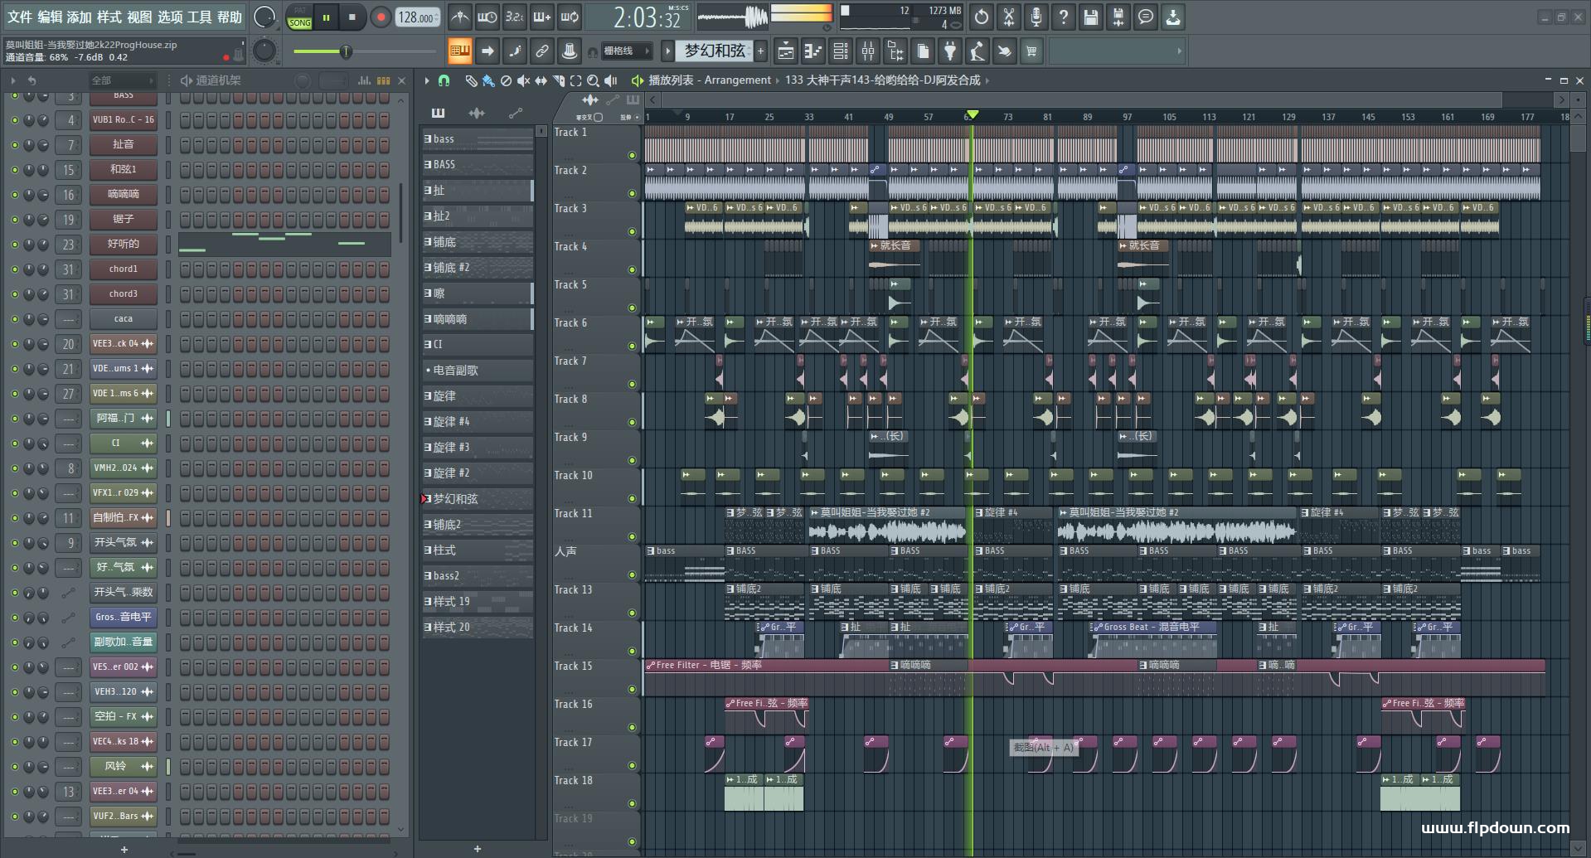Save the project with the floppy icon
The width and height of the screenshot is (1591, 858).
[x=1091, y=17]
